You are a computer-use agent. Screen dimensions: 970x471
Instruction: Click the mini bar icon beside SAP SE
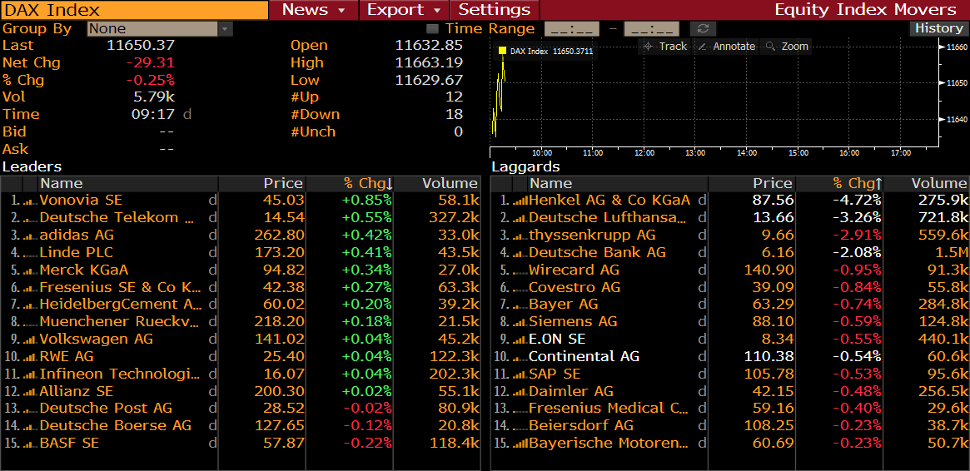520,374
